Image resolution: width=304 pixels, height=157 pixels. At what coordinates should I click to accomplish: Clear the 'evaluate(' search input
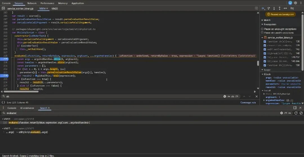(281, 113)
